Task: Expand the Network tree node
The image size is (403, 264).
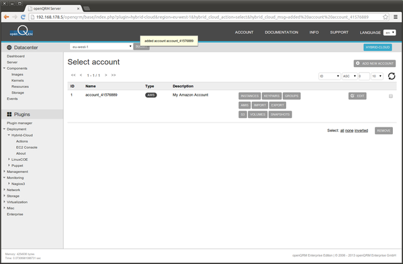Action: click(4, 190)
